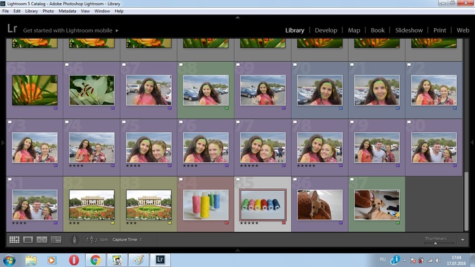The width and height of the screenshot is (475, 267).
Task: Expand filmstrip with bottom triangle
Action: pyautogui.click(x=238, y=250)
